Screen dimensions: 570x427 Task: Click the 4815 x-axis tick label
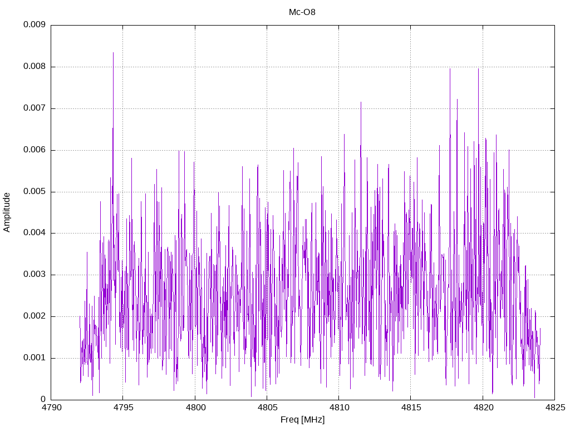click(411, 408)
